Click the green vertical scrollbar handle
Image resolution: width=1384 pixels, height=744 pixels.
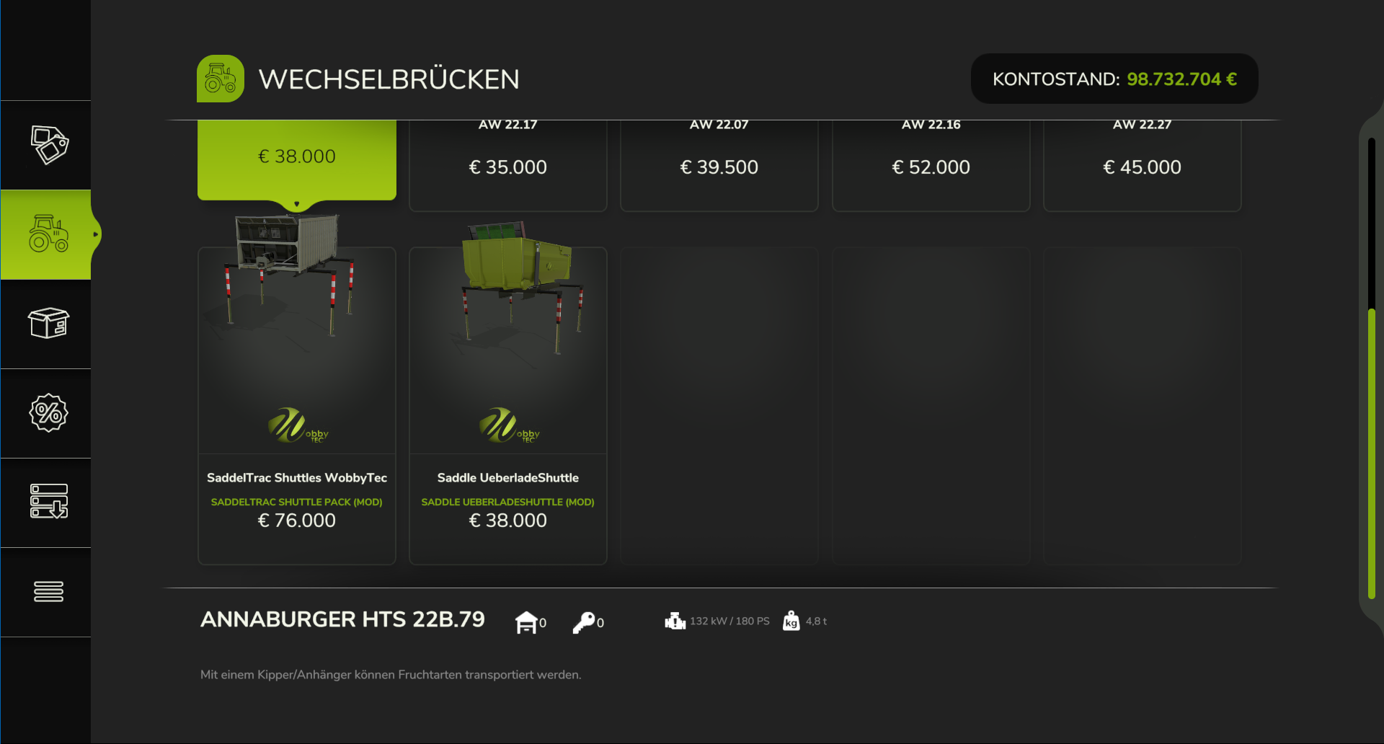tap(1372, 454)
